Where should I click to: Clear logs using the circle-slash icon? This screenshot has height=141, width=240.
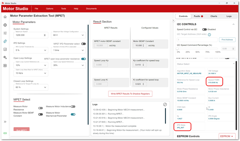(165, 105)
